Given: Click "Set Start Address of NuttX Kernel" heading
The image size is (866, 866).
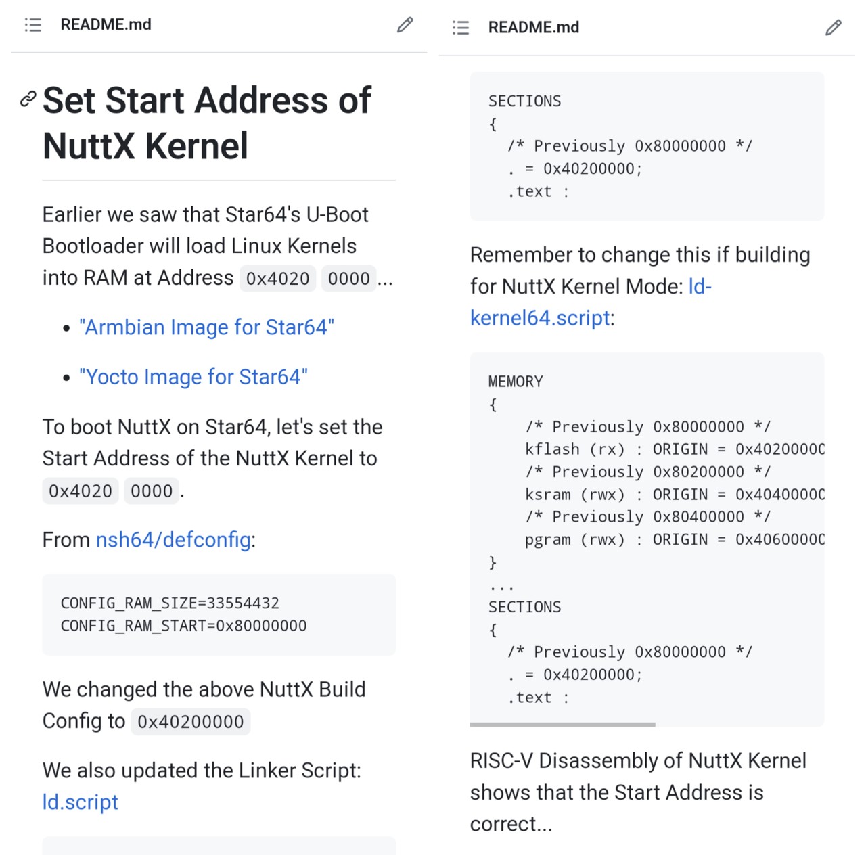Looking at the screenshot, I should pos(206,123).
